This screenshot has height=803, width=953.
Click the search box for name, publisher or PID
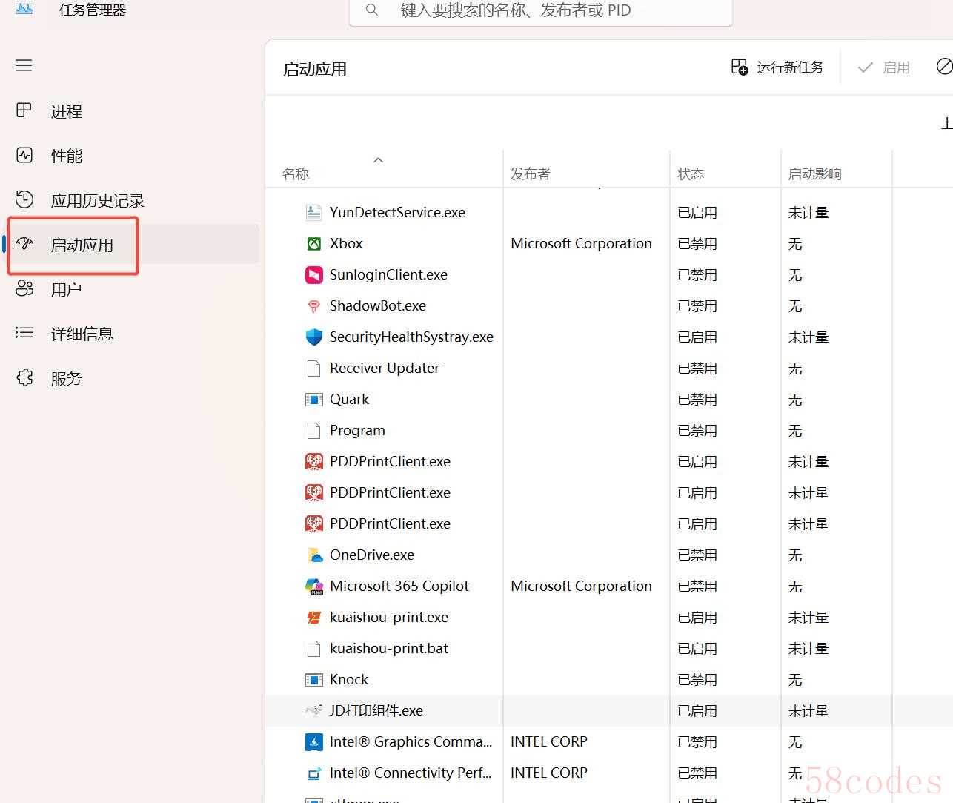click(540, 11)
